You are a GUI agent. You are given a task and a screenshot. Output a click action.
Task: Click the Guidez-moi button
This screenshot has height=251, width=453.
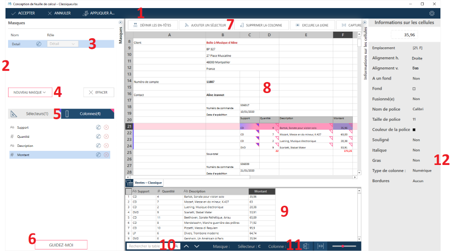[61, 245]
